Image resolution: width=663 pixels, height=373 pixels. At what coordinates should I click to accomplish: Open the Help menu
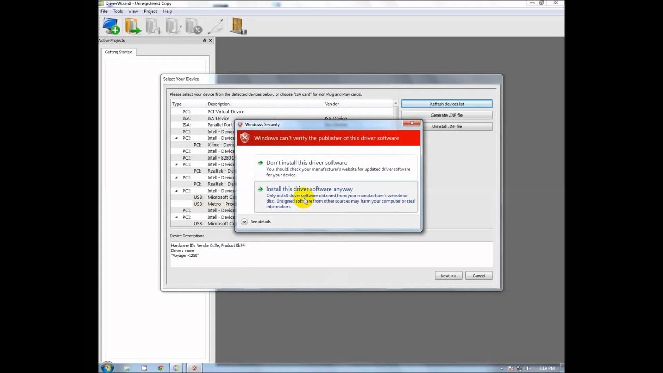click(167, 11)
